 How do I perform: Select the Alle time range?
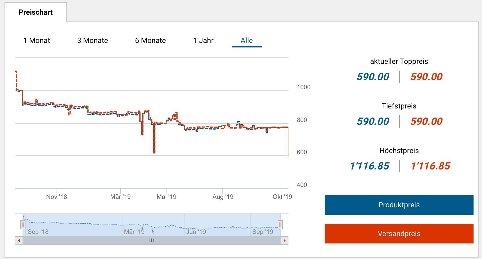pyautogui.click(x=247, y=41)
